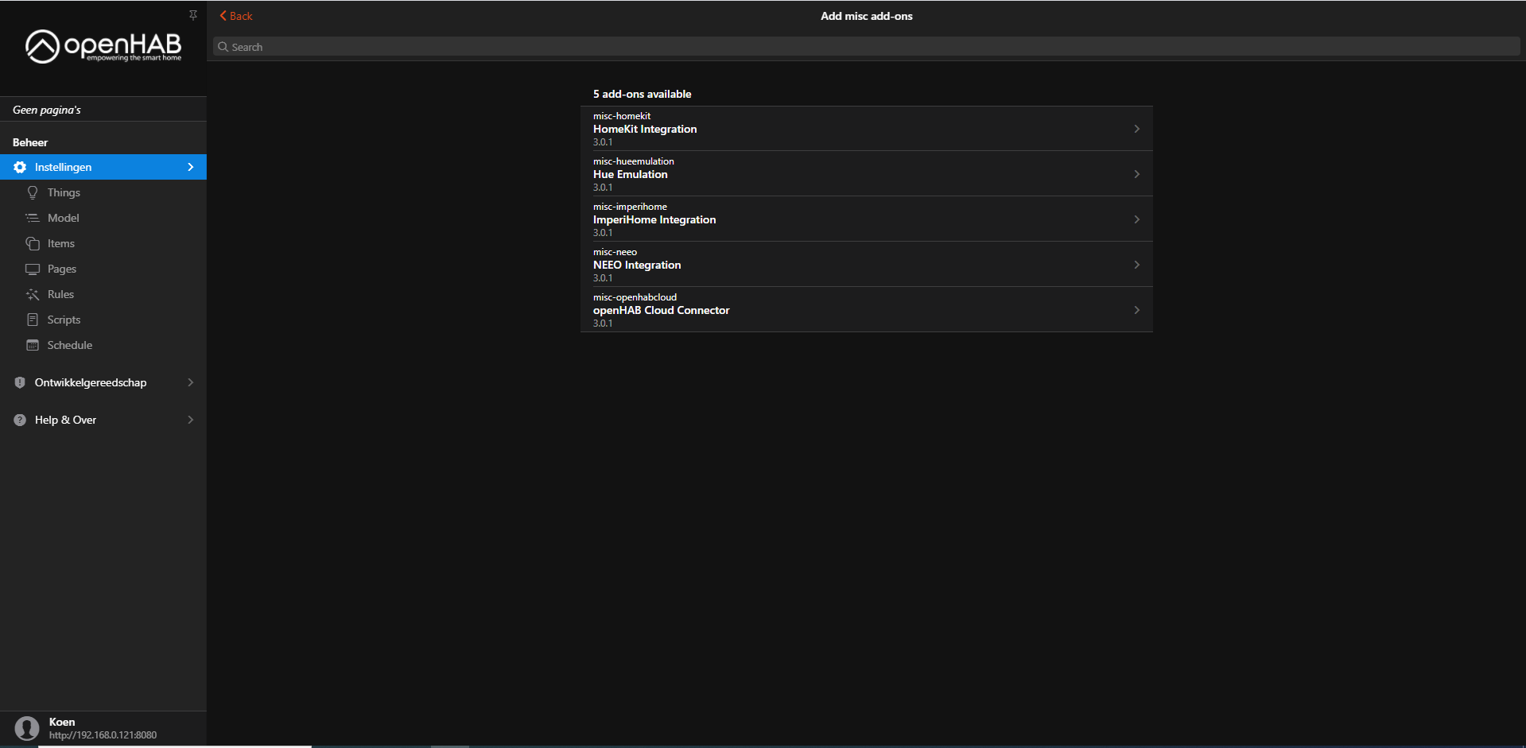Click the Koen user name
Viewport: 1526px width, 748px height.
(x=62, y=722)
